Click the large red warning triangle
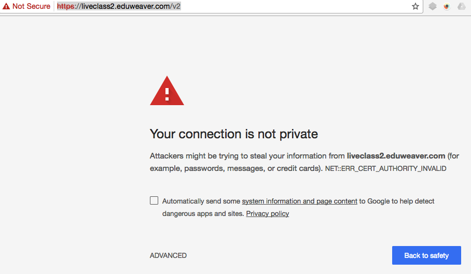Viewport: 471px width, 274px height. point(167,91)
